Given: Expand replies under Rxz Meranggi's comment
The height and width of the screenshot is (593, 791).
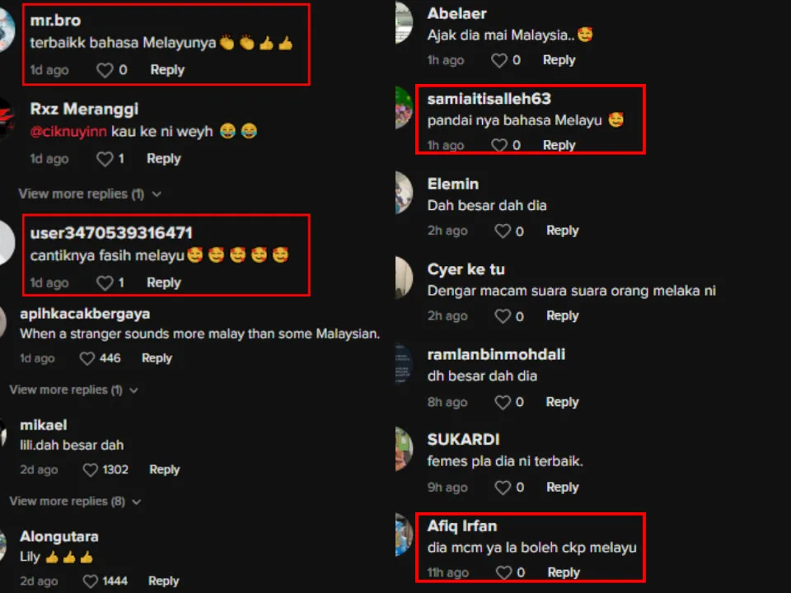Looking at the screenshot, I should pos(90,194).
